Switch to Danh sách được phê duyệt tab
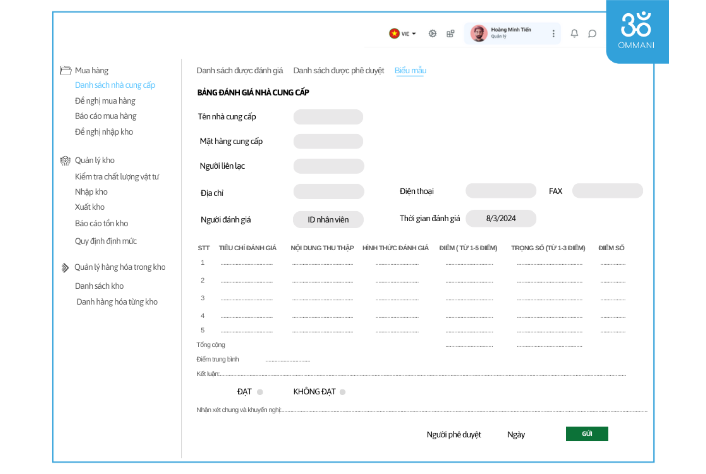The height and width of the screenshot is (474, 706). coord(338,70)
